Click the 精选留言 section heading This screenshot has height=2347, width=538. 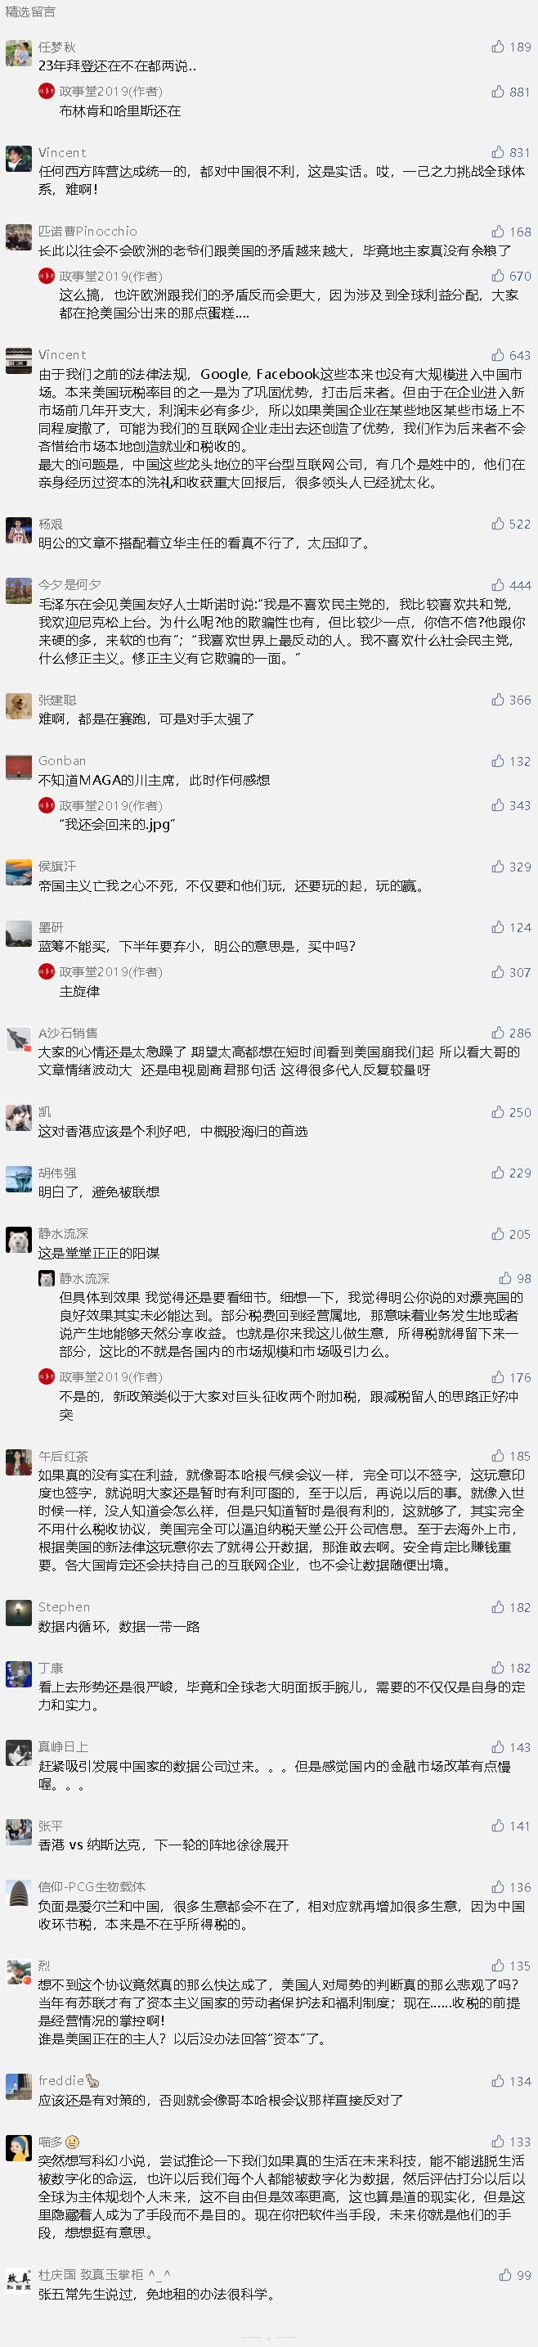click(30, 11)
